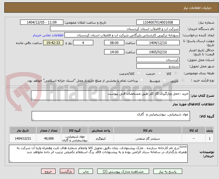Click the واحد شمارش column header
The image size is (219, 179).
101,130
